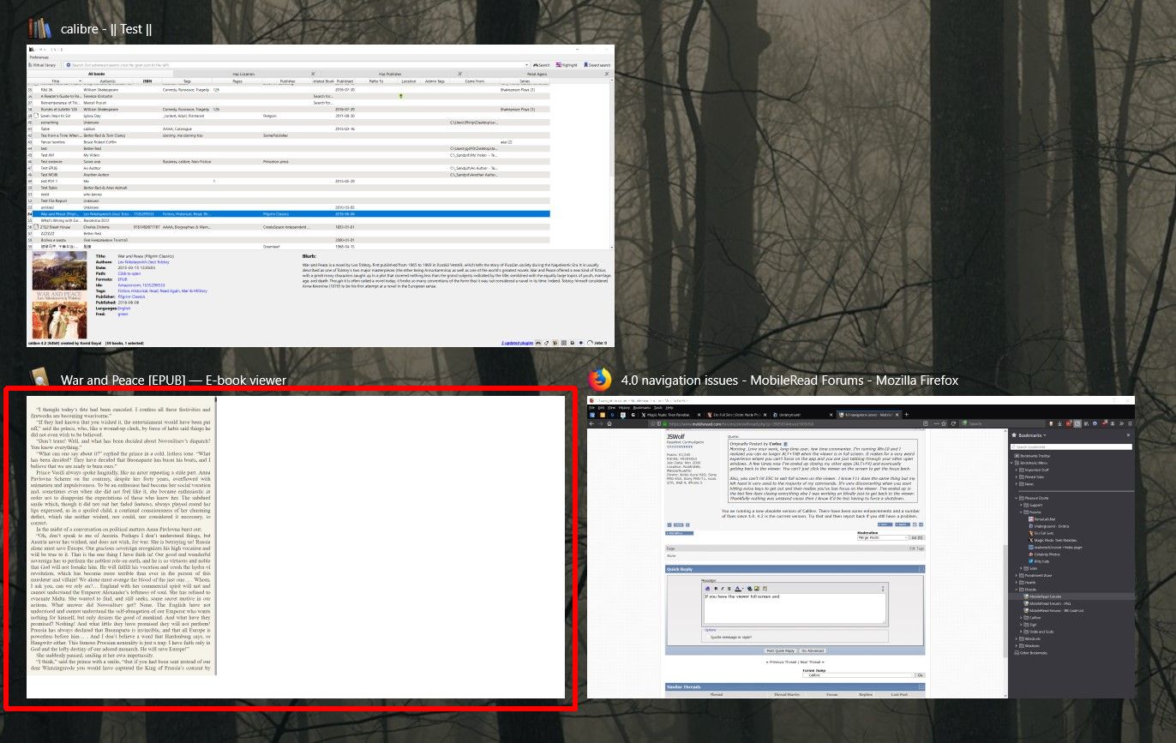Close the Has Location tab in calibre

tap(313, 74)
